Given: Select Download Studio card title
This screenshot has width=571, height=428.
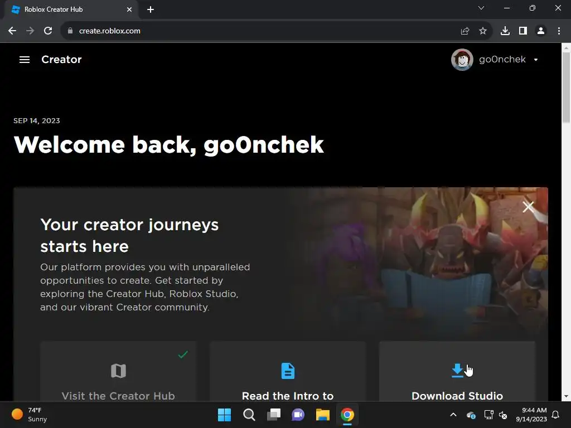Looking at the screenshot, I should 457,396.
